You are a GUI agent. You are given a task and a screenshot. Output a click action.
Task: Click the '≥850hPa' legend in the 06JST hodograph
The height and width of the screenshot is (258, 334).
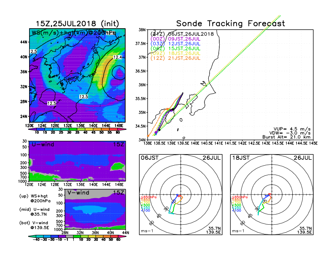148,197
